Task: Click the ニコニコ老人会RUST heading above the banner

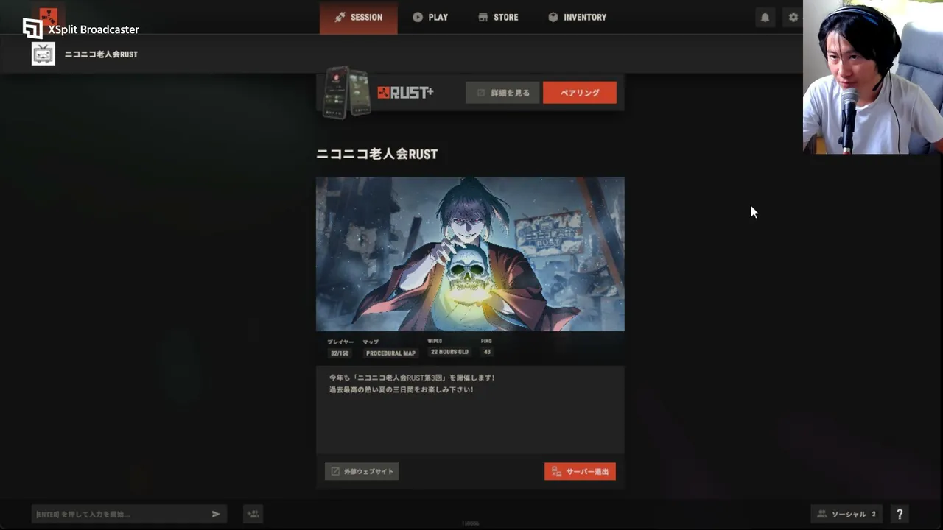Action: tap(377, 154)
